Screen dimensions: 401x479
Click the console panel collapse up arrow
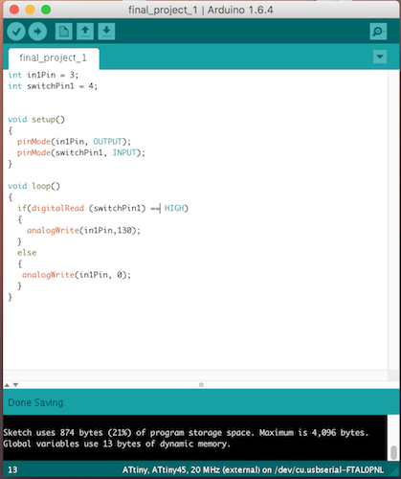(x=7, y=385)
